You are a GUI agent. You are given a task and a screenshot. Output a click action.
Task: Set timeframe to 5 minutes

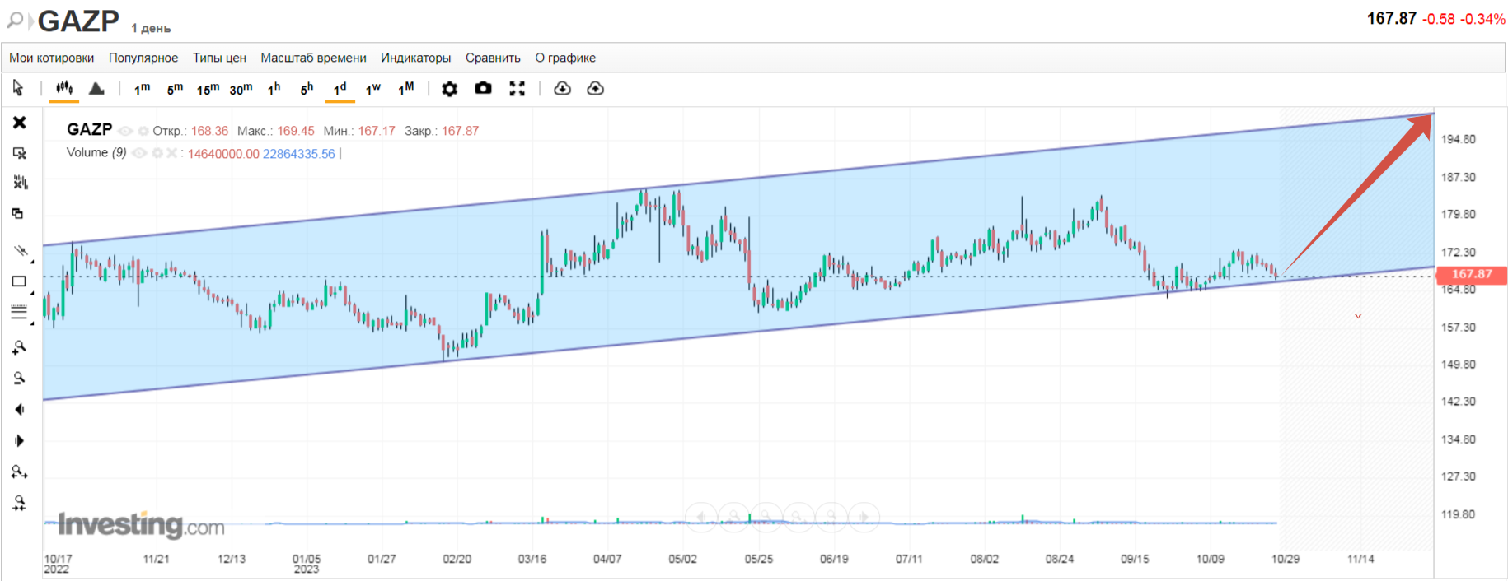175,88
